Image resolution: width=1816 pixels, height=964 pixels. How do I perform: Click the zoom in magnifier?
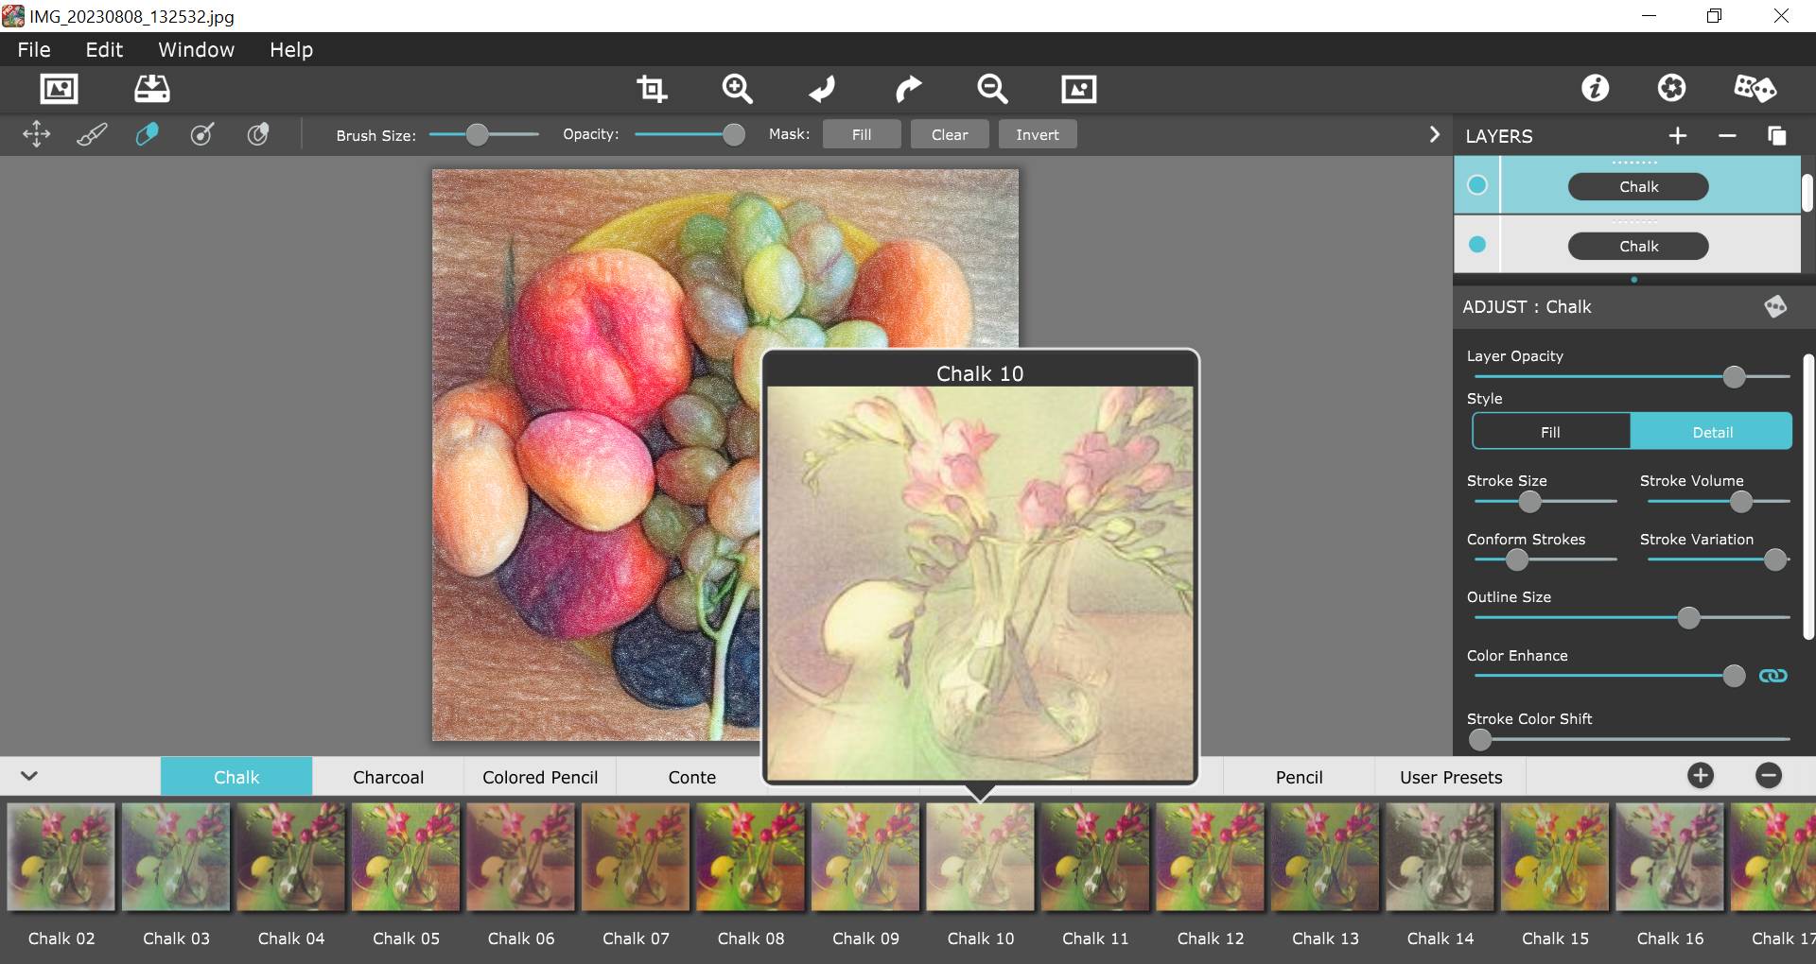pos(737,89)
